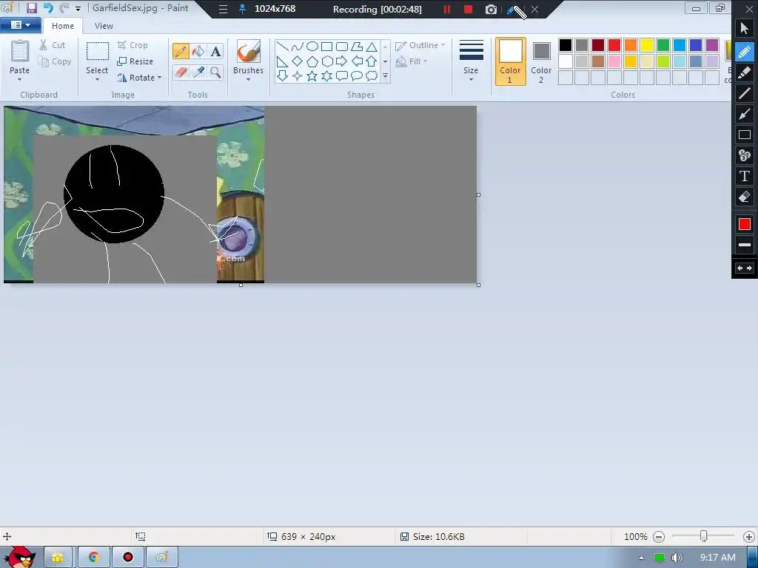Viewport: 758px width, 568px height.
Task: Open the recorder app in taskbar
Action: pos(127,558)
